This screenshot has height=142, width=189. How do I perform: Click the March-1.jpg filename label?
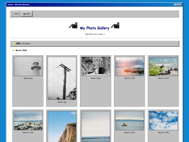pos(62,102)
